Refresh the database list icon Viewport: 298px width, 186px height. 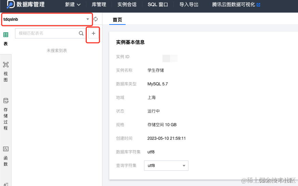pyautogui.click(x=96, y=19)
